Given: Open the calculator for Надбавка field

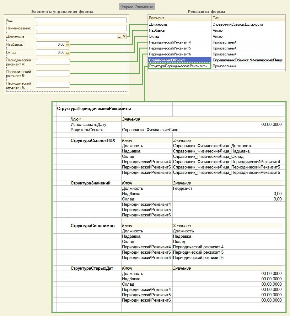Looking at the screenshot, I should click(x=67, y=44).
